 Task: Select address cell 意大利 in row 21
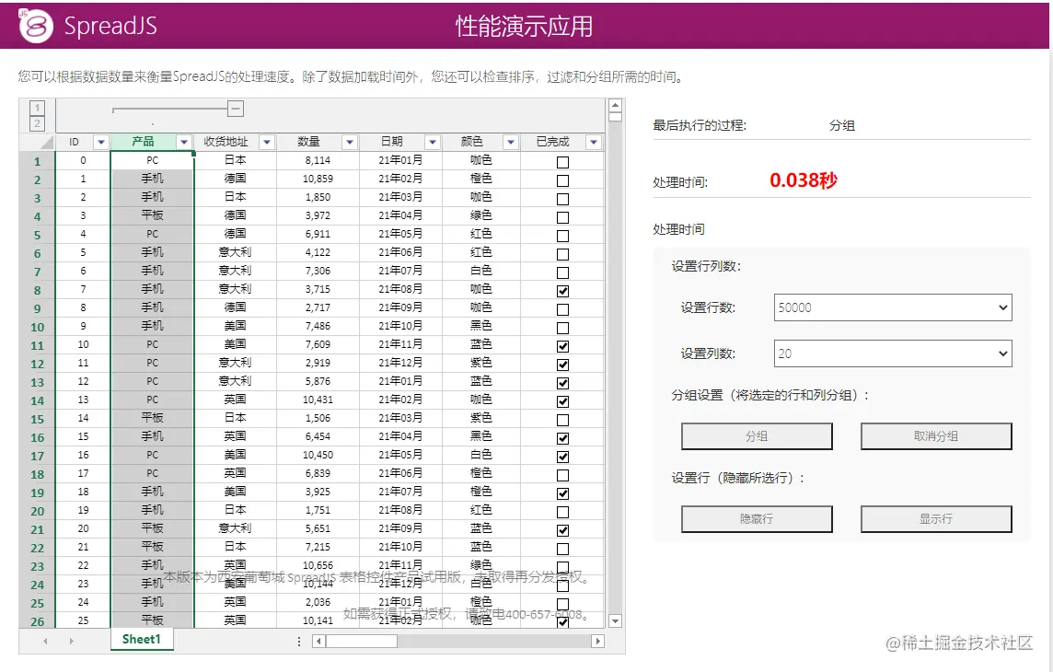(235, 528)
